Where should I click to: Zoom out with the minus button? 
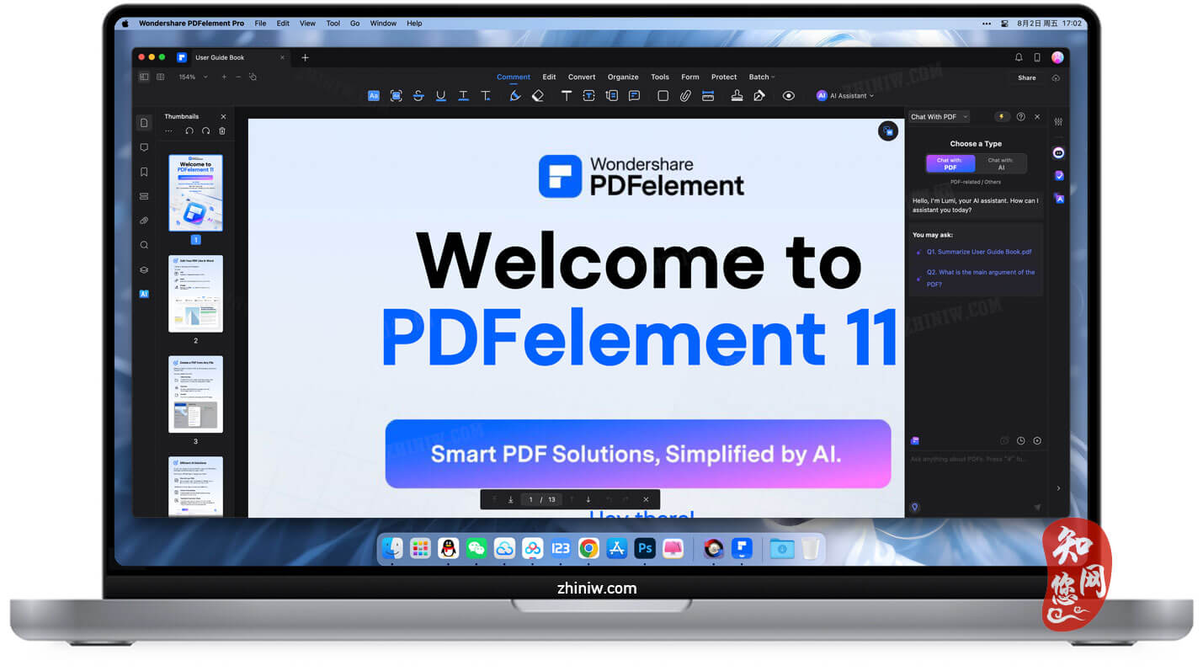point(238,77)
